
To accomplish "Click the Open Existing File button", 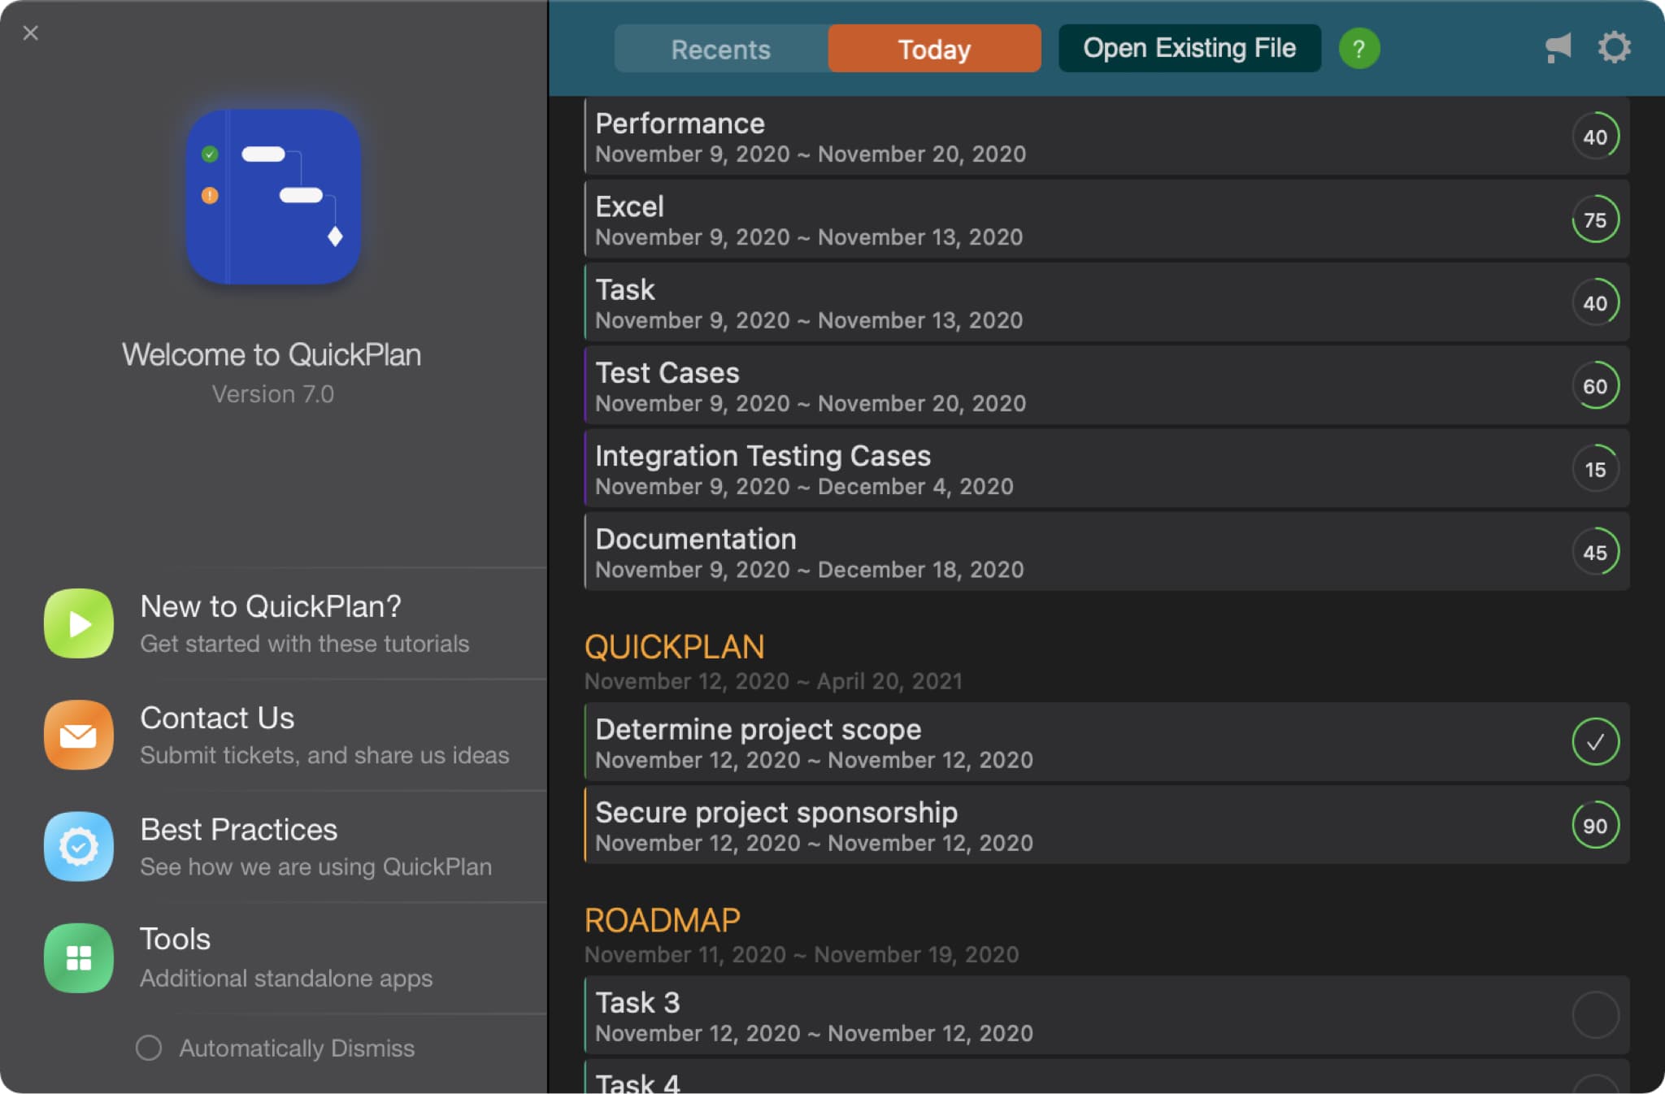I will pyautogui.click(x=1189, y=49).
